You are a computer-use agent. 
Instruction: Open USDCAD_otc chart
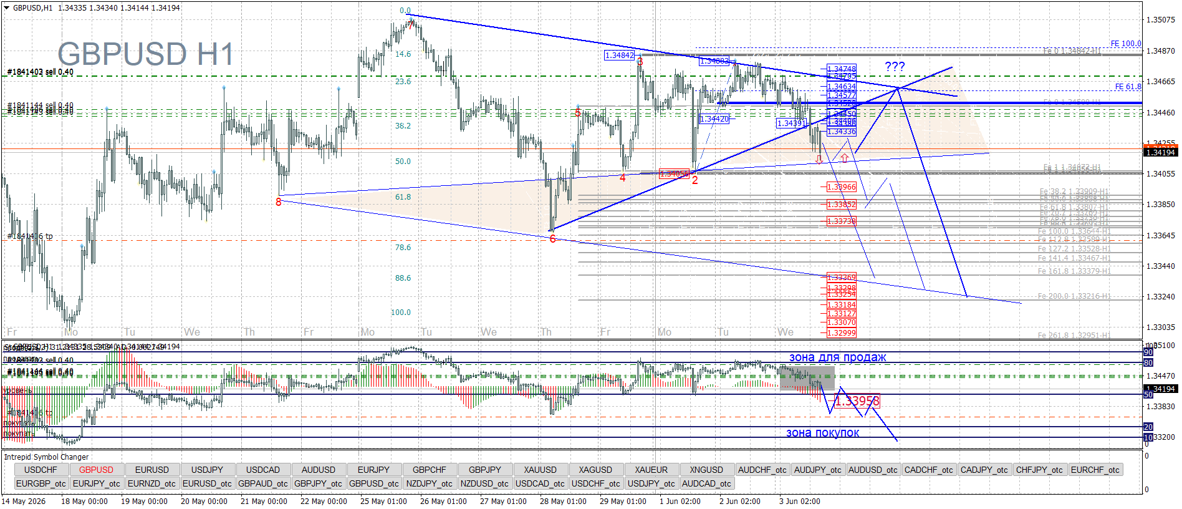(x=541, y=483)
